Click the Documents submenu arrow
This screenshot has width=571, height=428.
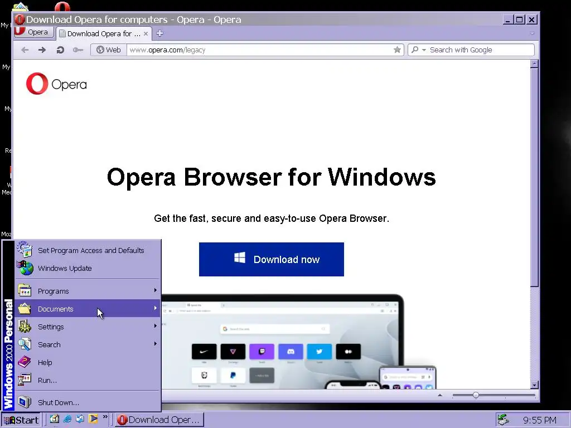(156, 308)
